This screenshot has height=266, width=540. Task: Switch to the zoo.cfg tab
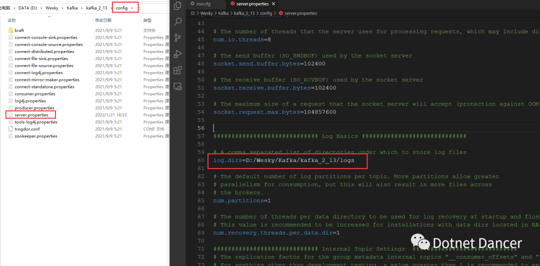pyautogui.click(x=204, y=4)
